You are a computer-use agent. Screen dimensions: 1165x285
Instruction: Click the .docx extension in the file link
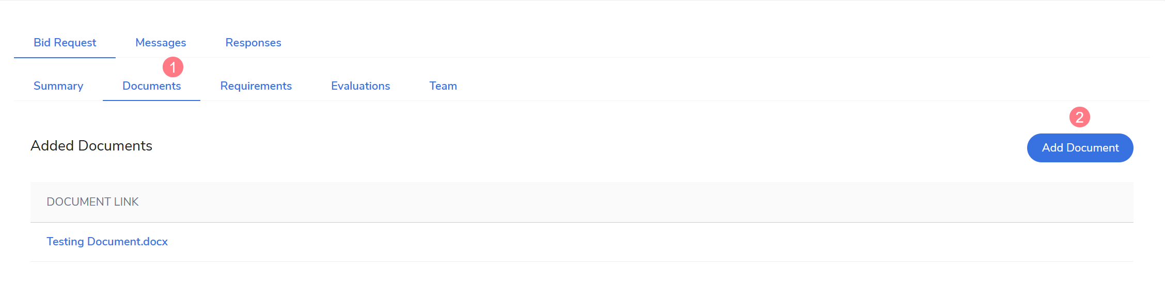coord(155,242)
